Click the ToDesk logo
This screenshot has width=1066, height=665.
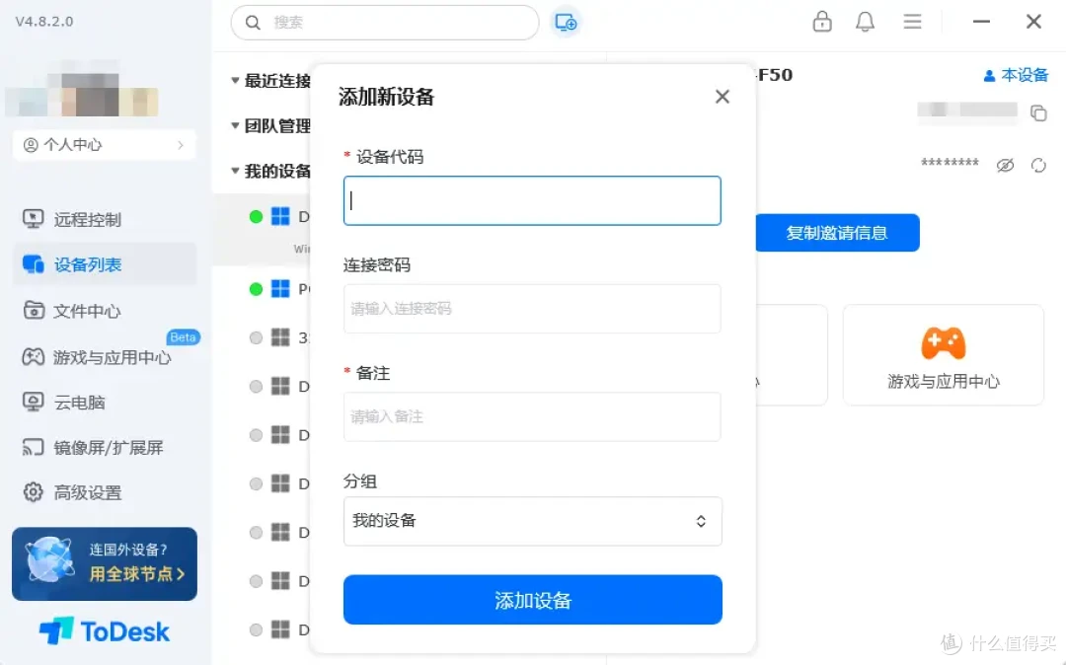(x=104, y=631)
